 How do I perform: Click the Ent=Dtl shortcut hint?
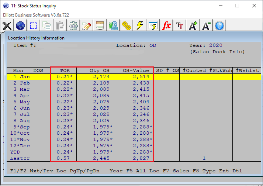pos(231,171)
